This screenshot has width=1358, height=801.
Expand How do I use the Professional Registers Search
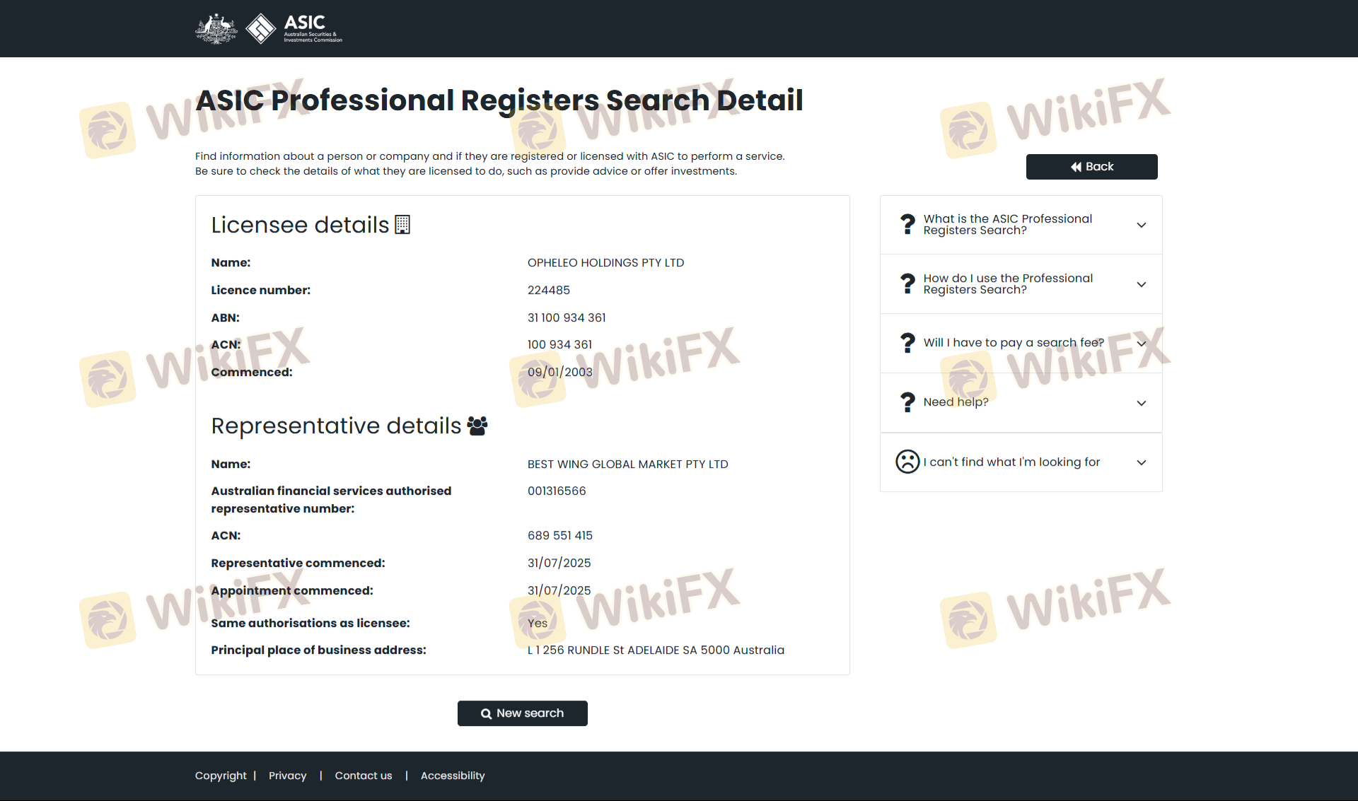1141,284
